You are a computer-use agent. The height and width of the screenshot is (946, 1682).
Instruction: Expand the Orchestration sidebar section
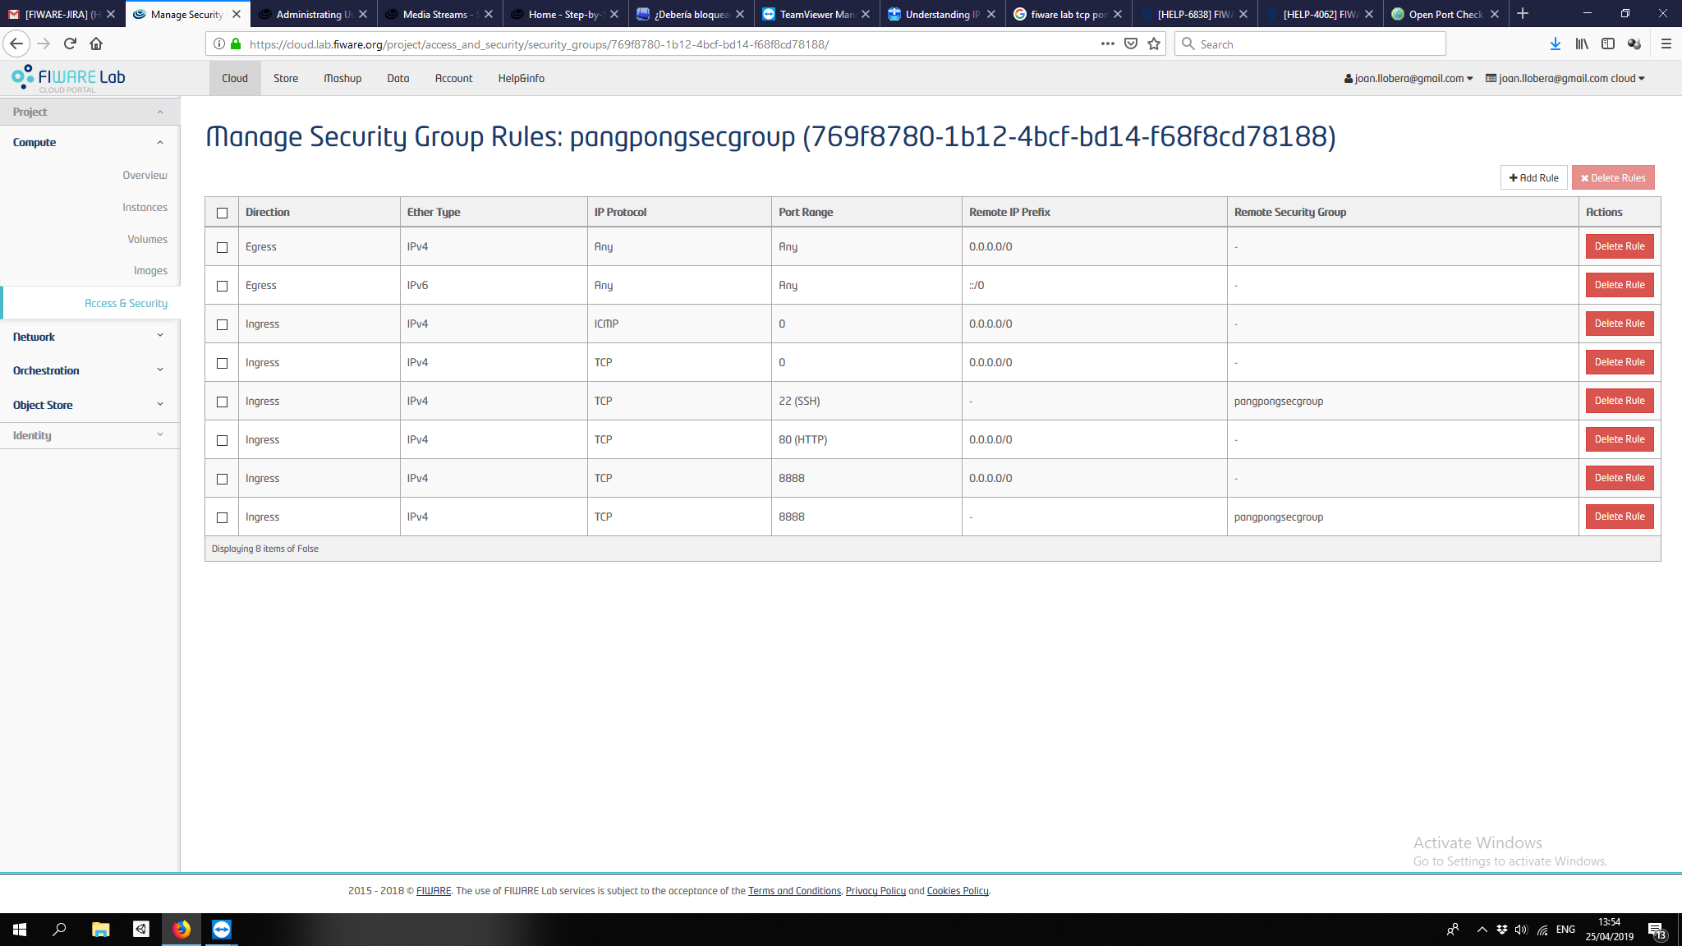coord(90,370)
